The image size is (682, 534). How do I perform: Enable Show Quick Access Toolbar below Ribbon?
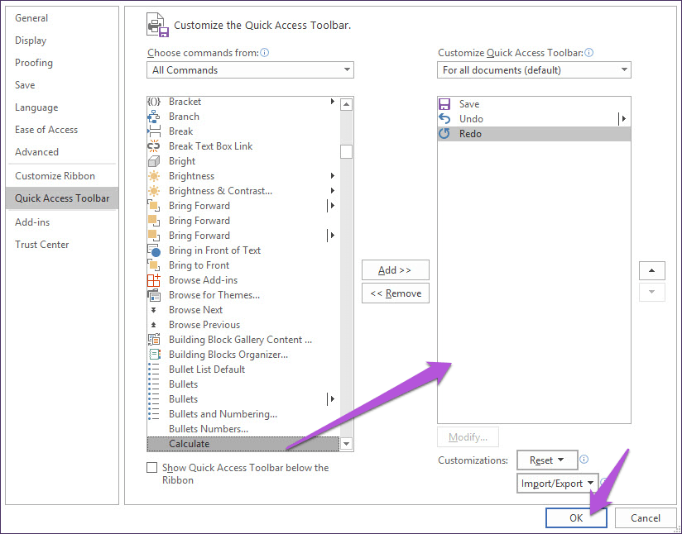pos(151,468)
